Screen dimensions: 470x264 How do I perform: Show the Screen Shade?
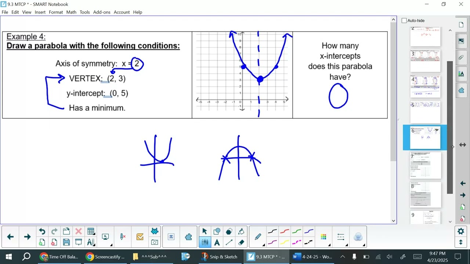click(78, 242)
